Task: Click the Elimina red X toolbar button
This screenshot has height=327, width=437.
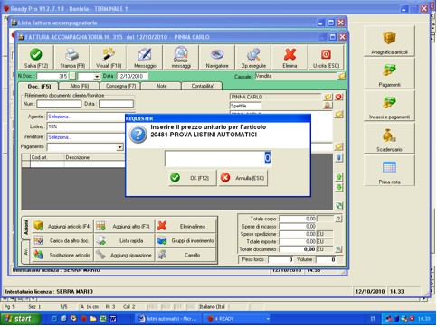Action: [x=290, y=58]
